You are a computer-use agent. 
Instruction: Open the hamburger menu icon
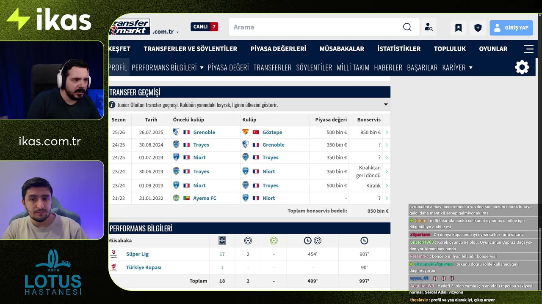[529, 49]
